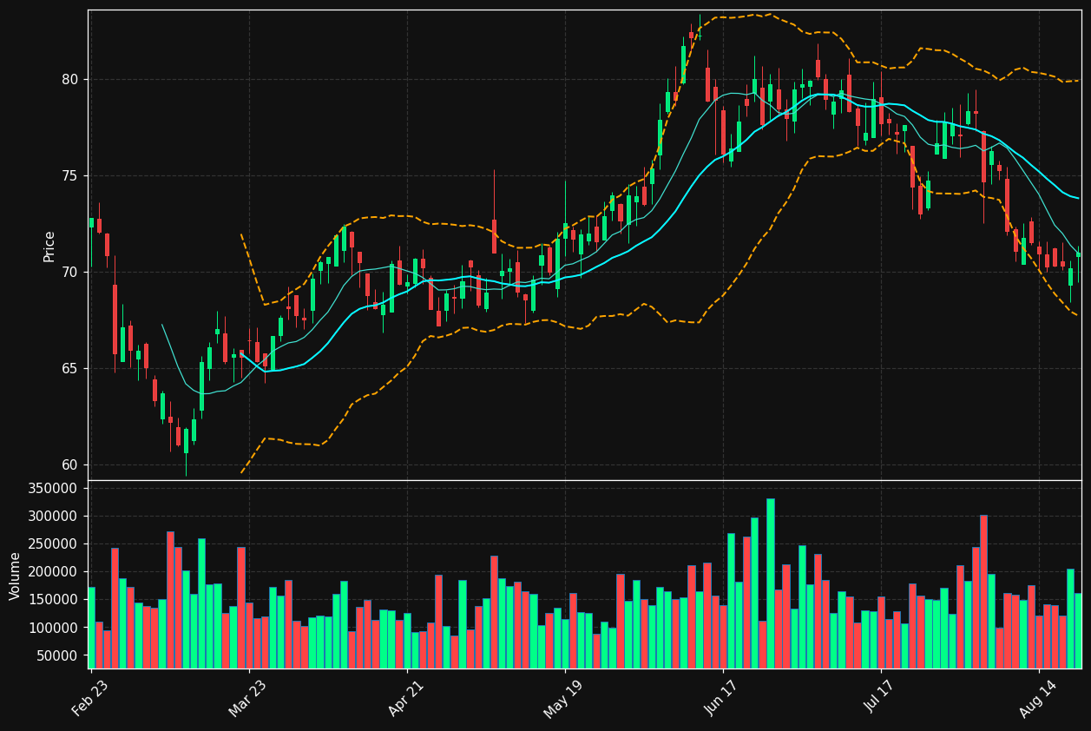The width and height of the screenshot is (1091, 731).
Task: Click the price tick label "80"
Action: (69, 80)
